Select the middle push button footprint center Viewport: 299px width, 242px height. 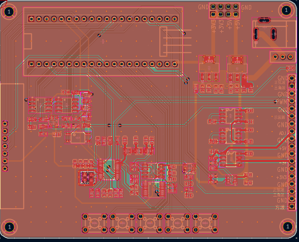pyautogui.click(x=150, y=223)
